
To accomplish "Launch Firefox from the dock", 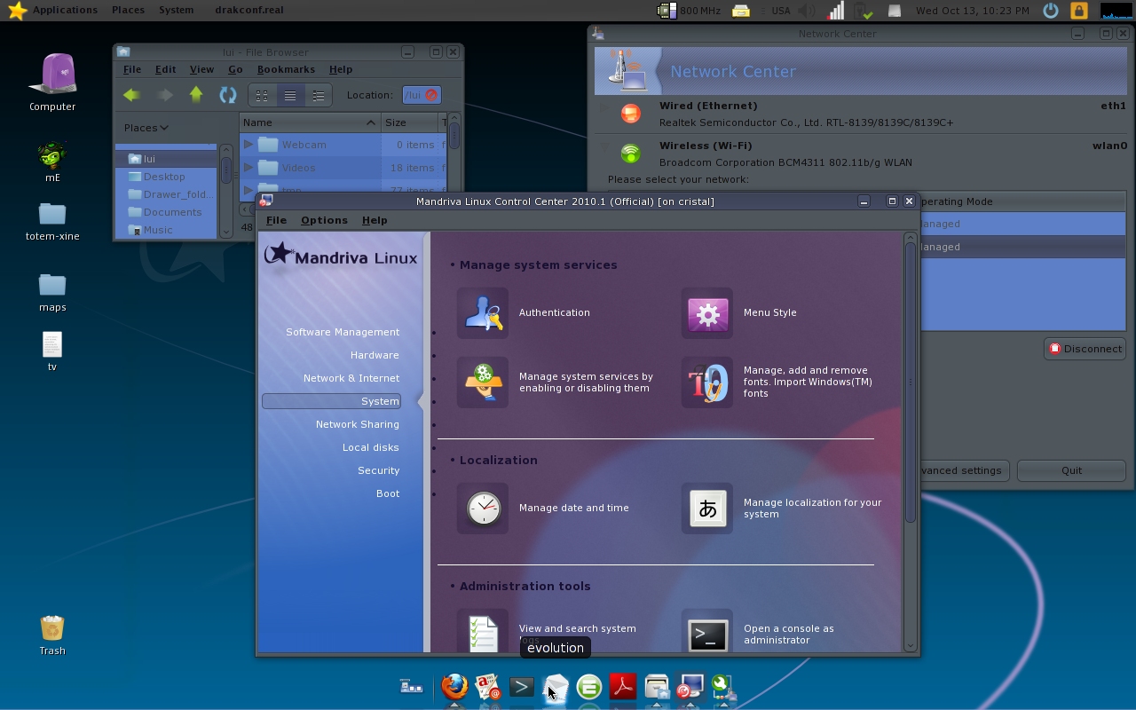I will [x=454, y=687].
